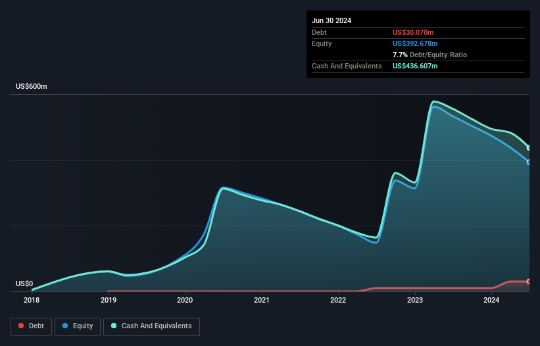The height and width of the screenshot is (346, 540).
Task: Click the US$0 y-axis label
Action: coord(24,284)
